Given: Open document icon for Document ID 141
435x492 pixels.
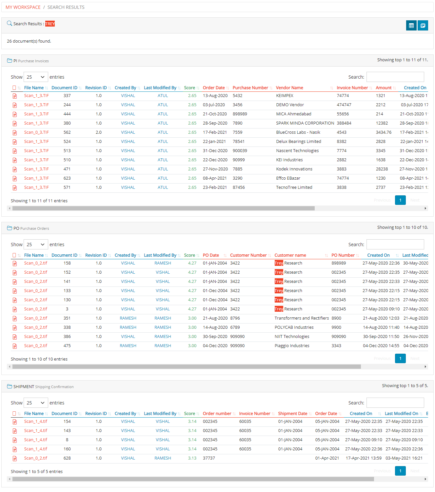Looking at the screenshot, I should click(15, 282).
